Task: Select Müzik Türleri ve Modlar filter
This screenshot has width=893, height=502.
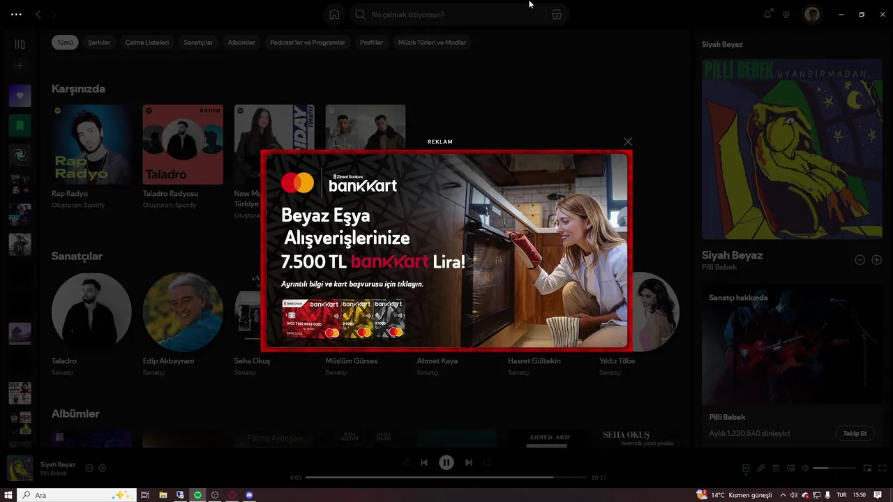Action: 432,43
